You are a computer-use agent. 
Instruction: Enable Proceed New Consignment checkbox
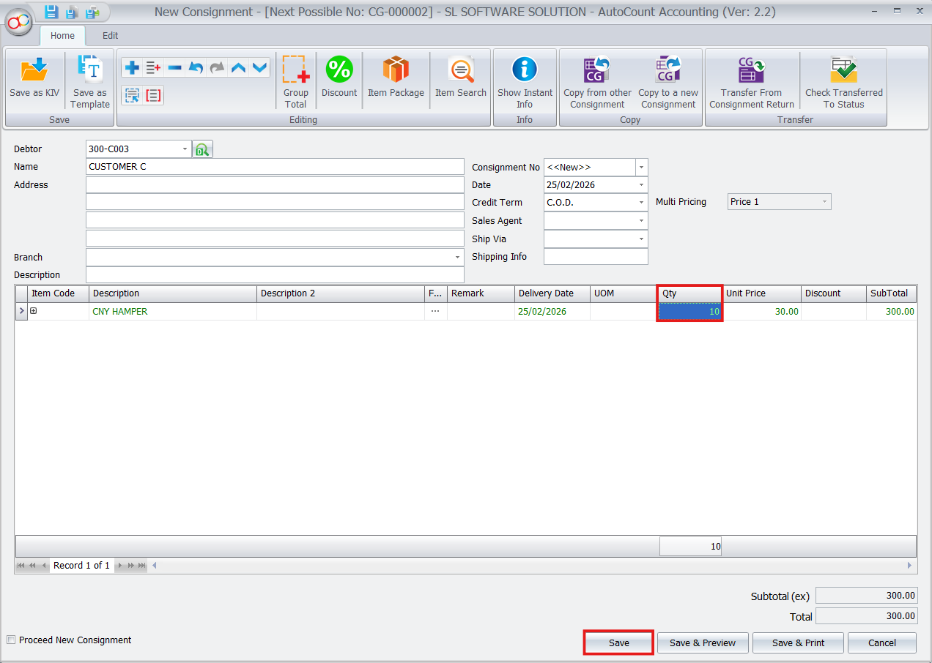(11, 640)
